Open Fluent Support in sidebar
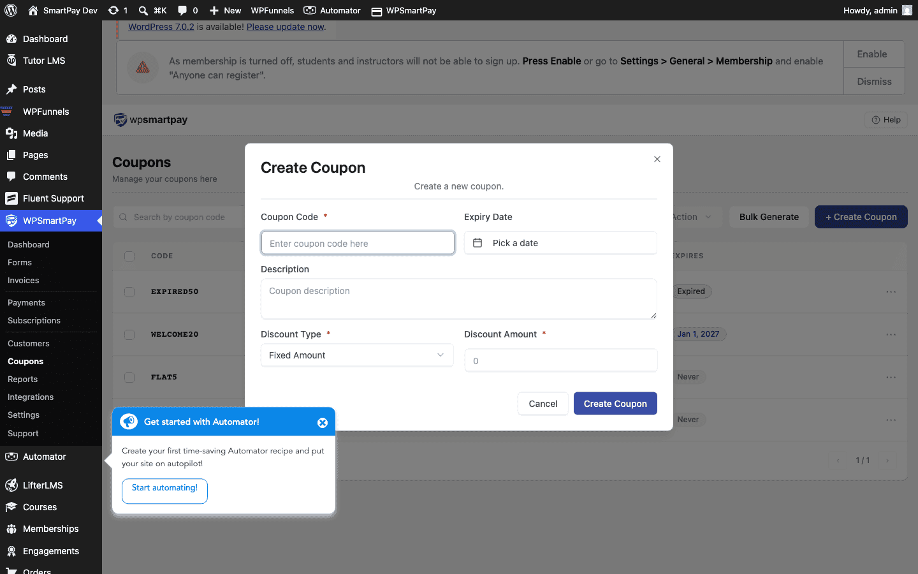Image resolution: width=918 pixels, height=574 pixels. pyautogui.click(x=51, y=198)
